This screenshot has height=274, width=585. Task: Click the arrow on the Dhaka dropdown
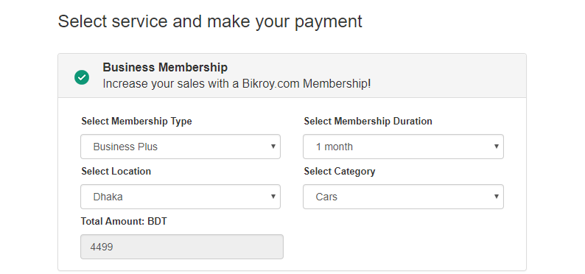tap(273, 197)
